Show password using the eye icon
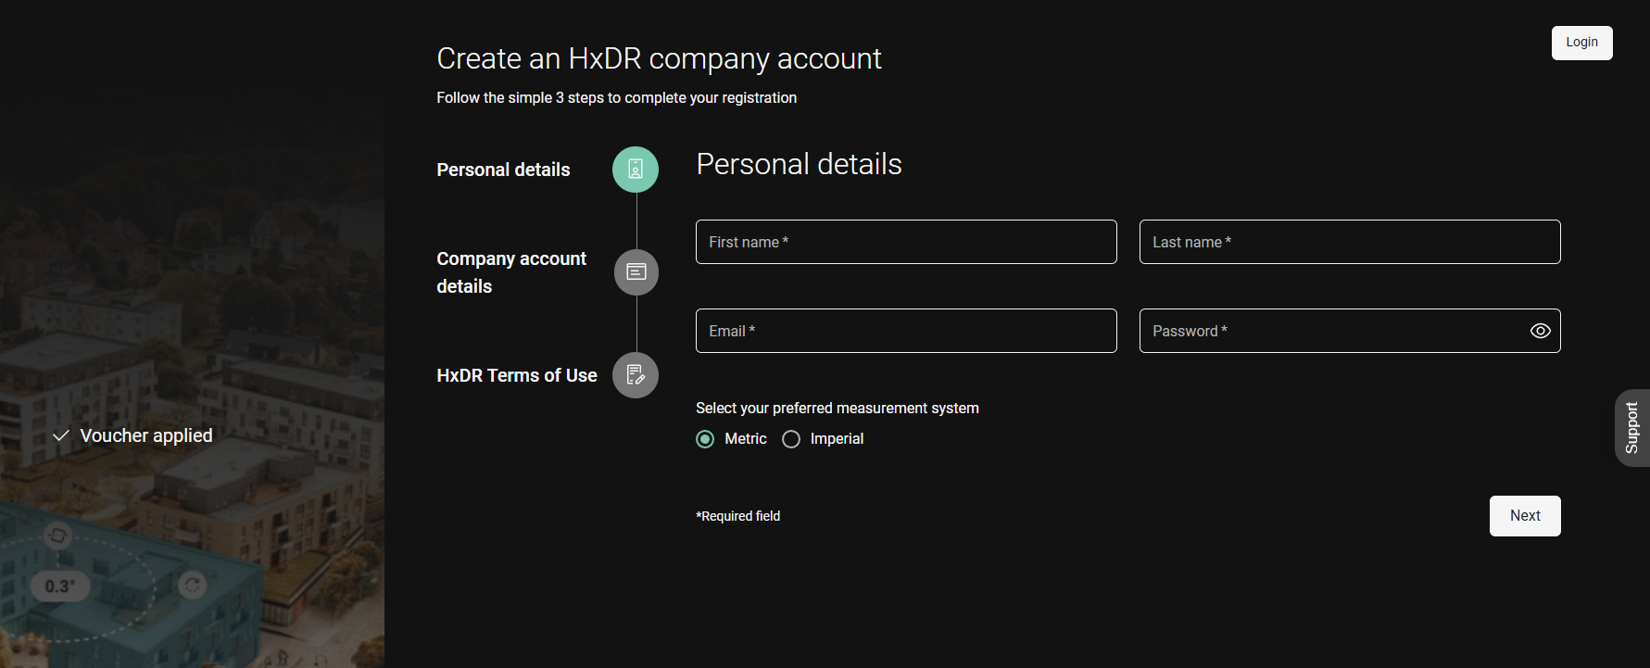This screenshot has height=668, width=1650. click(x=1540, y=331)
